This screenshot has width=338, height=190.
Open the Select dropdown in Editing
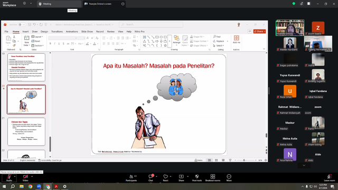pyautogui.click(x=219, y=46)
